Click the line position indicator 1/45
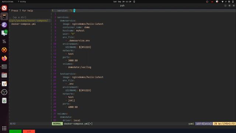This screenshot has width=236, height=133. pos(224,124)
